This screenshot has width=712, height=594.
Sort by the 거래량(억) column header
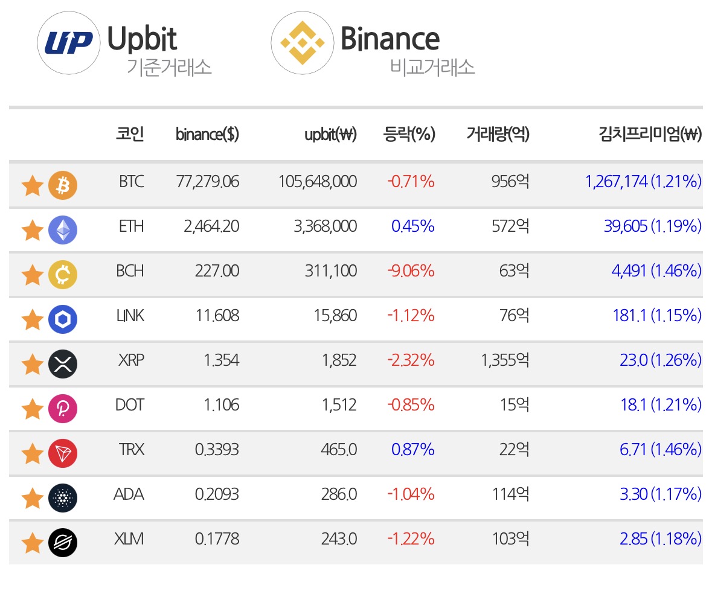(x=498, y=134)
